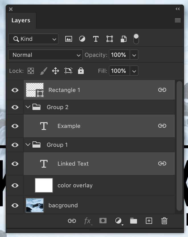This screenshot has height=237, width=188.
Task: Click the pixel layer filter icon
Action: tap(68, 39)
